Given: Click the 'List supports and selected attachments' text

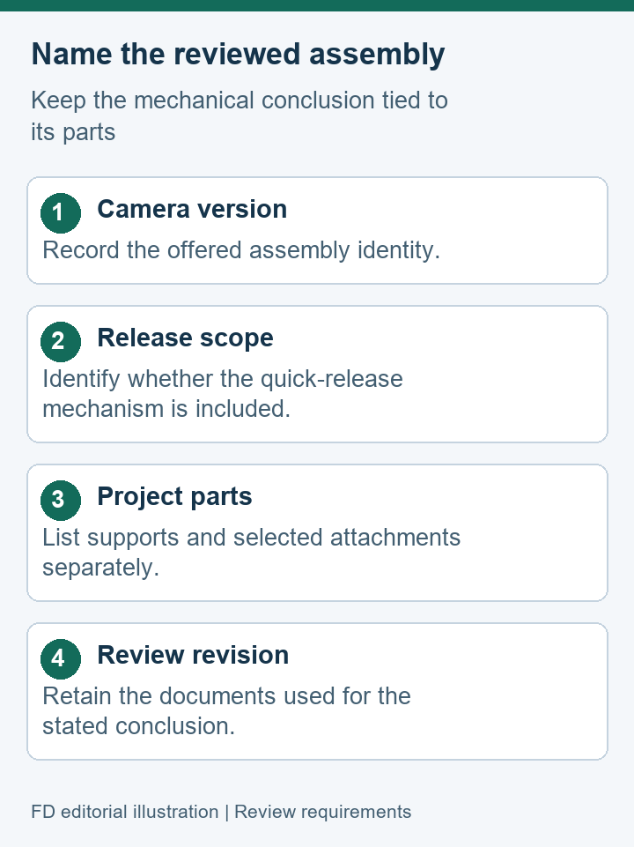Looking at the screenshot, I should click(x=252, y=552).
